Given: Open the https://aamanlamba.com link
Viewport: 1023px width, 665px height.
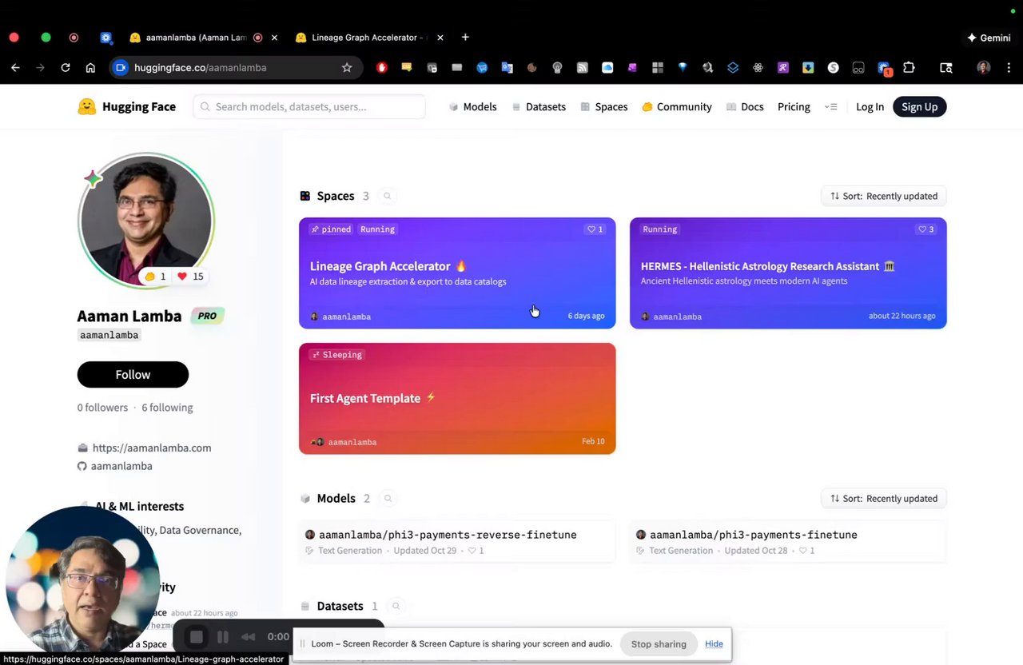Looking at the screenshot, I should pyautogui.click(x=152, y=448).
